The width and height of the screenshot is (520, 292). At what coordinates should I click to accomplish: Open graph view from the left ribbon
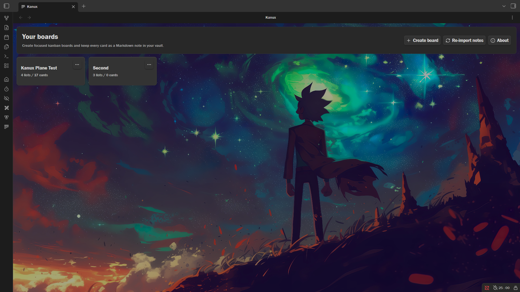[x=6, y=18]
